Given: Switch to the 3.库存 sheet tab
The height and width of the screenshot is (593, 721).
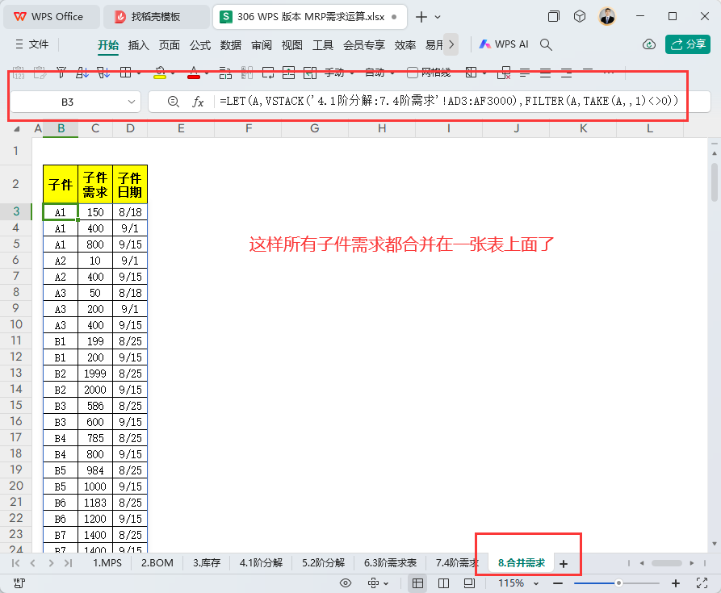Looking at the screenshot, I should pyautogui.click(x=207, y=562).
